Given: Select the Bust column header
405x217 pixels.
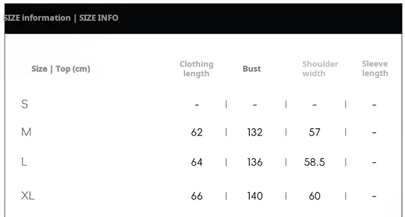Looking at the screenshot, I should (252, 69).
